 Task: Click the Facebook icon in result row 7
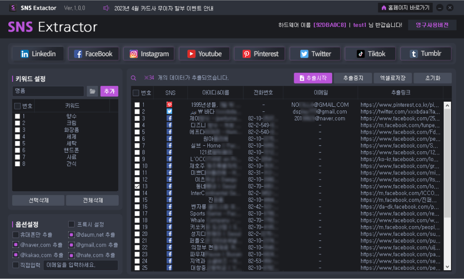[169, 145]
